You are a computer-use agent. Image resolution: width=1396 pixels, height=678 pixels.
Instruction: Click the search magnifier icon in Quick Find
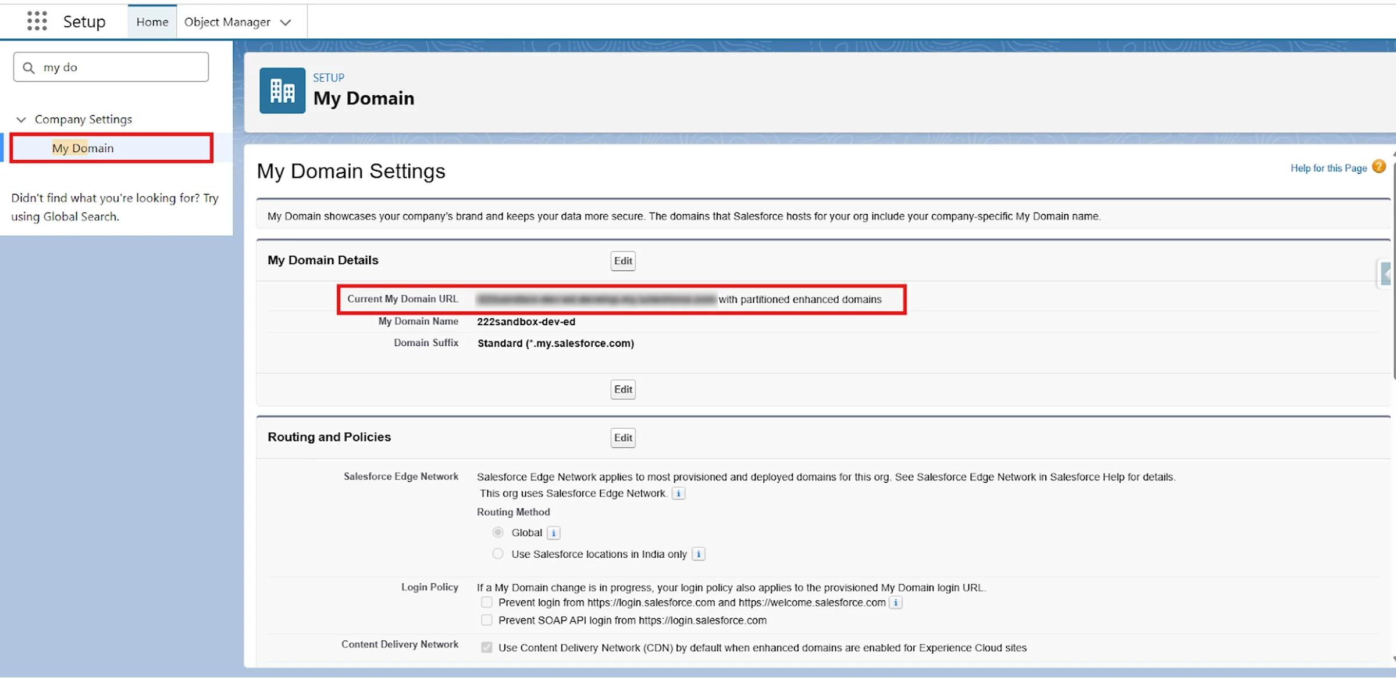tap(29, 67)
